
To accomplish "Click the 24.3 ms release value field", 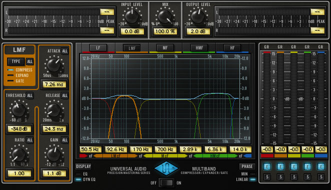I will pyautogui.click(x=54, y=129).
